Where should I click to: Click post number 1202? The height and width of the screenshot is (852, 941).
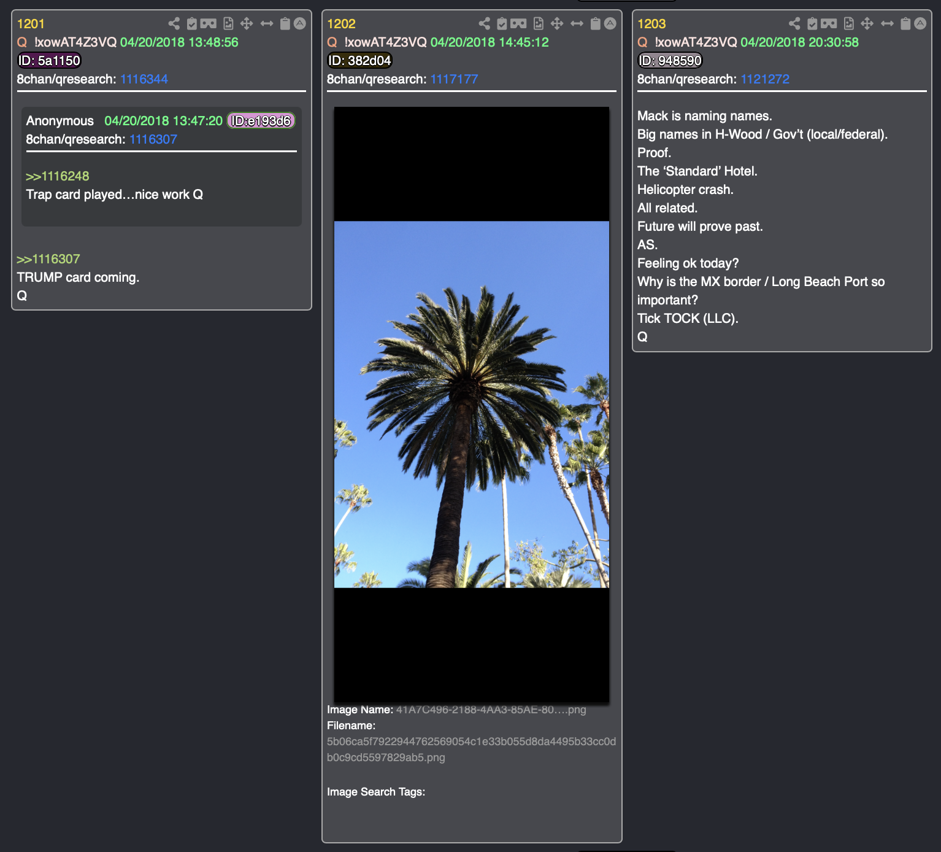point(341,24)
